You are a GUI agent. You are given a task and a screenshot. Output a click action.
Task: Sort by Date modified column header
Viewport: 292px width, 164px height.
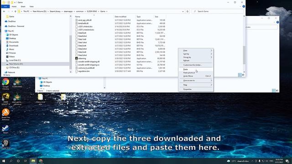pos(125,16)
